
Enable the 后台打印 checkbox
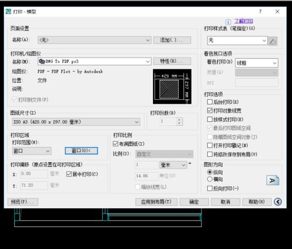(x=210, y=102)
